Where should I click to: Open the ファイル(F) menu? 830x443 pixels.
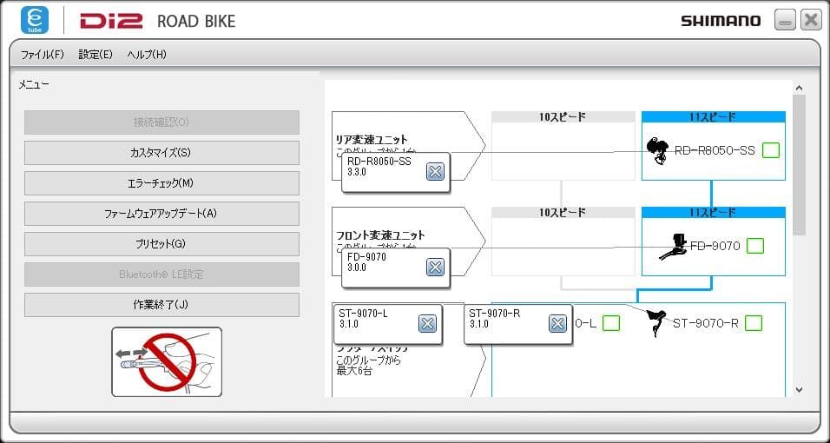tap(43, 55)
